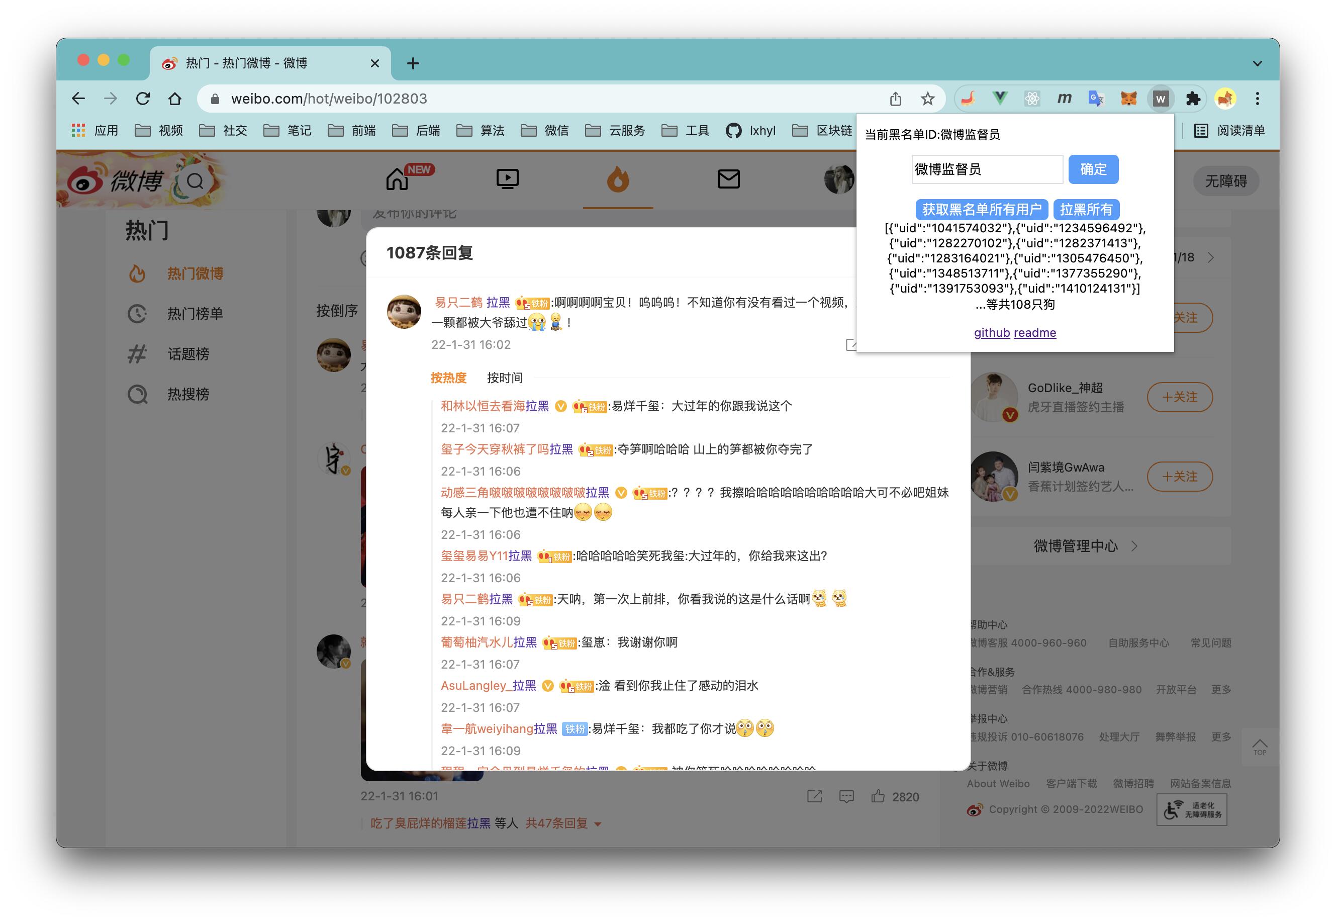This screenshot has height=922, width=1336.
Task: Expand 微博管理中心 chevron
Action: tap(1134, 546)
